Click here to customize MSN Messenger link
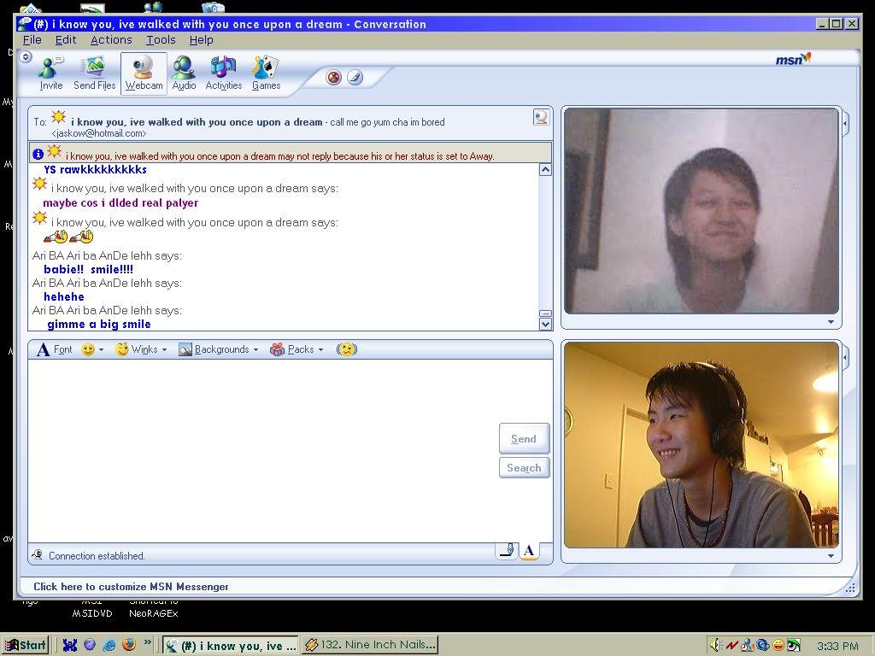 coord(131,586)
